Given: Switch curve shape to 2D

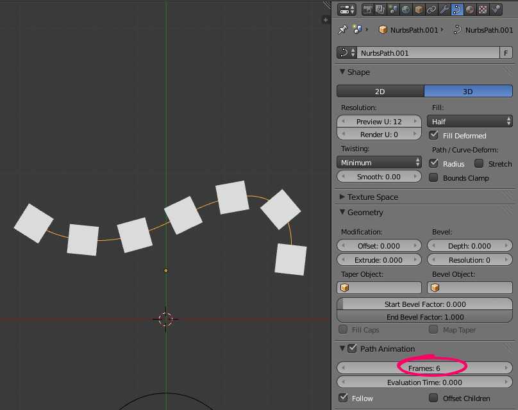Looking at the screenshot, I should [x=380, y=92].
